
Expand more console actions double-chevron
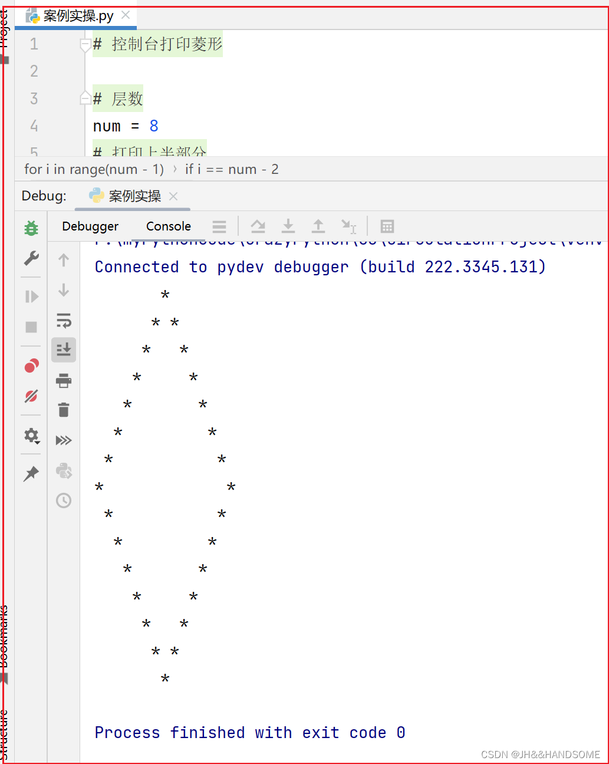64,440
